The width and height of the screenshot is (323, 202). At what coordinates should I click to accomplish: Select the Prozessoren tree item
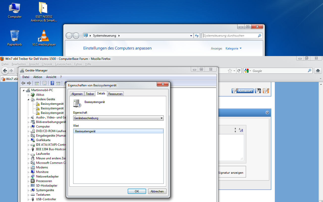click(x=44, y=181)
